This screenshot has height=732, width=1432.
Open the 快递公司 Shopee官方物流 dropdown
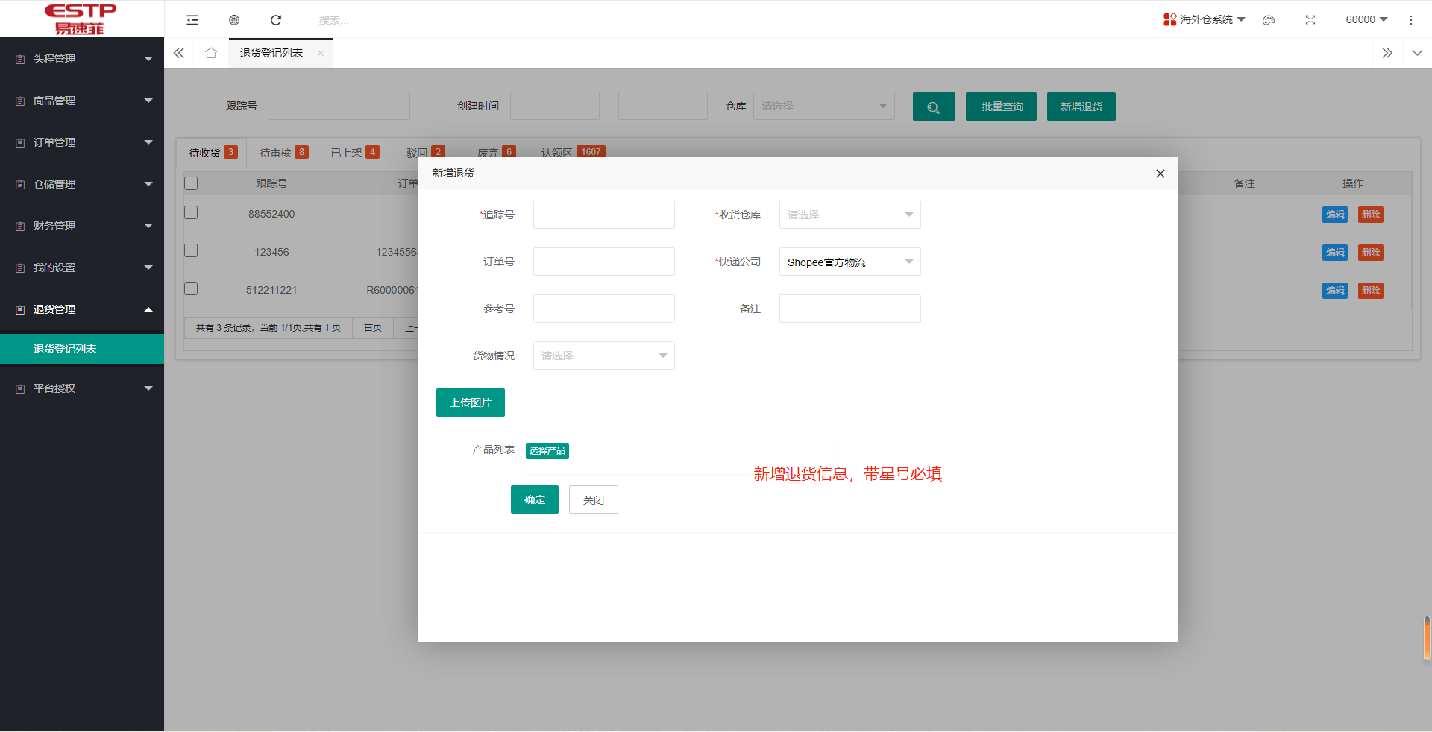click(850, 262)
